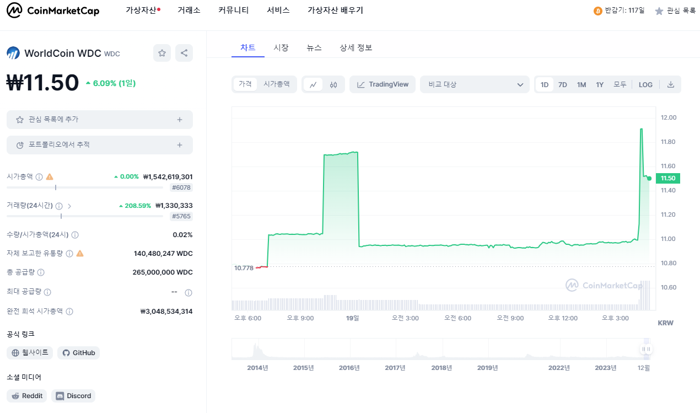Click the #5765 rank badge
This screenshot has height=413, width=700.
181,216
